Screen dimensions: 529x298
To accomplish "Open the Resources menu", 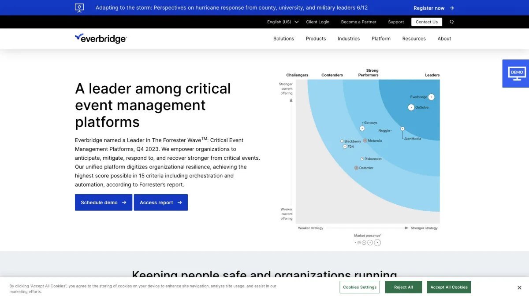I will tap(414, 39).
